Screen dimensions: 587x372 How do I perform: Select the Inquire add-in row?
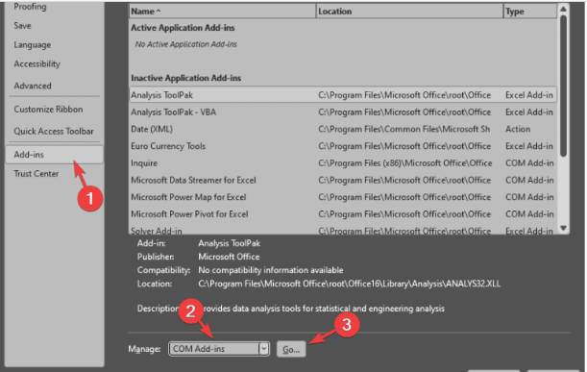[x=343, y=163]
